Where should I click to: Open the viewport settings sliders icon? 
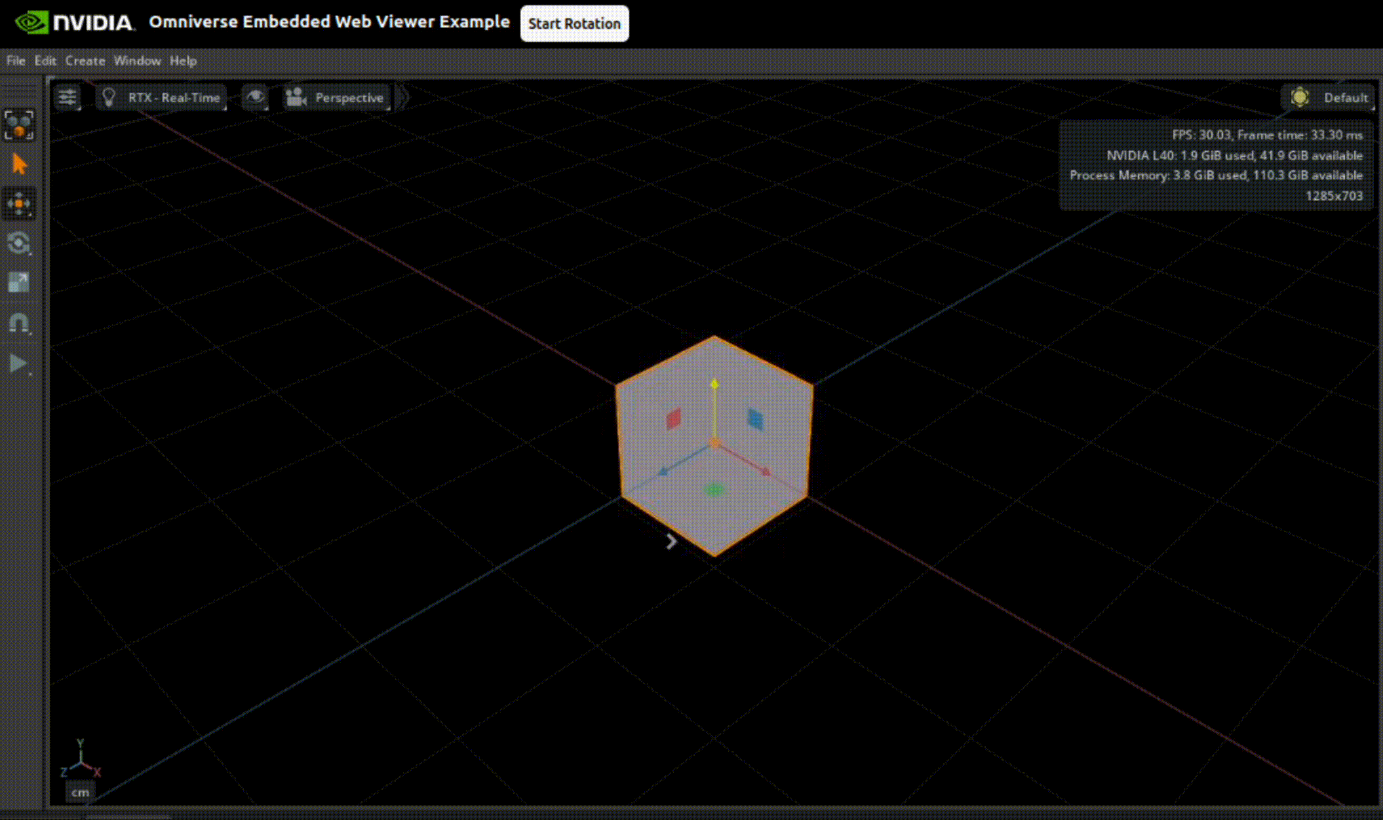[x=68, y=98]
